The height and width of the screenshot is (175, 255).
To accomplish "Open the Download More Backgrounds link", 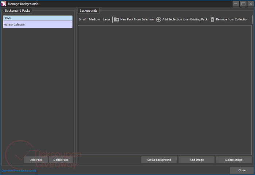I will (19, 170).
